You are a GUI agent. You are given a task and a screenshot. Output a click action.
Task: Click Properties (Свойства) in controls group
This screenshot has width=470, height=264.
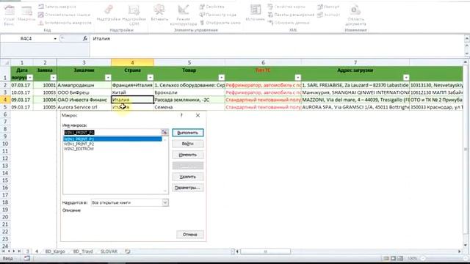[x=212, y=7]
